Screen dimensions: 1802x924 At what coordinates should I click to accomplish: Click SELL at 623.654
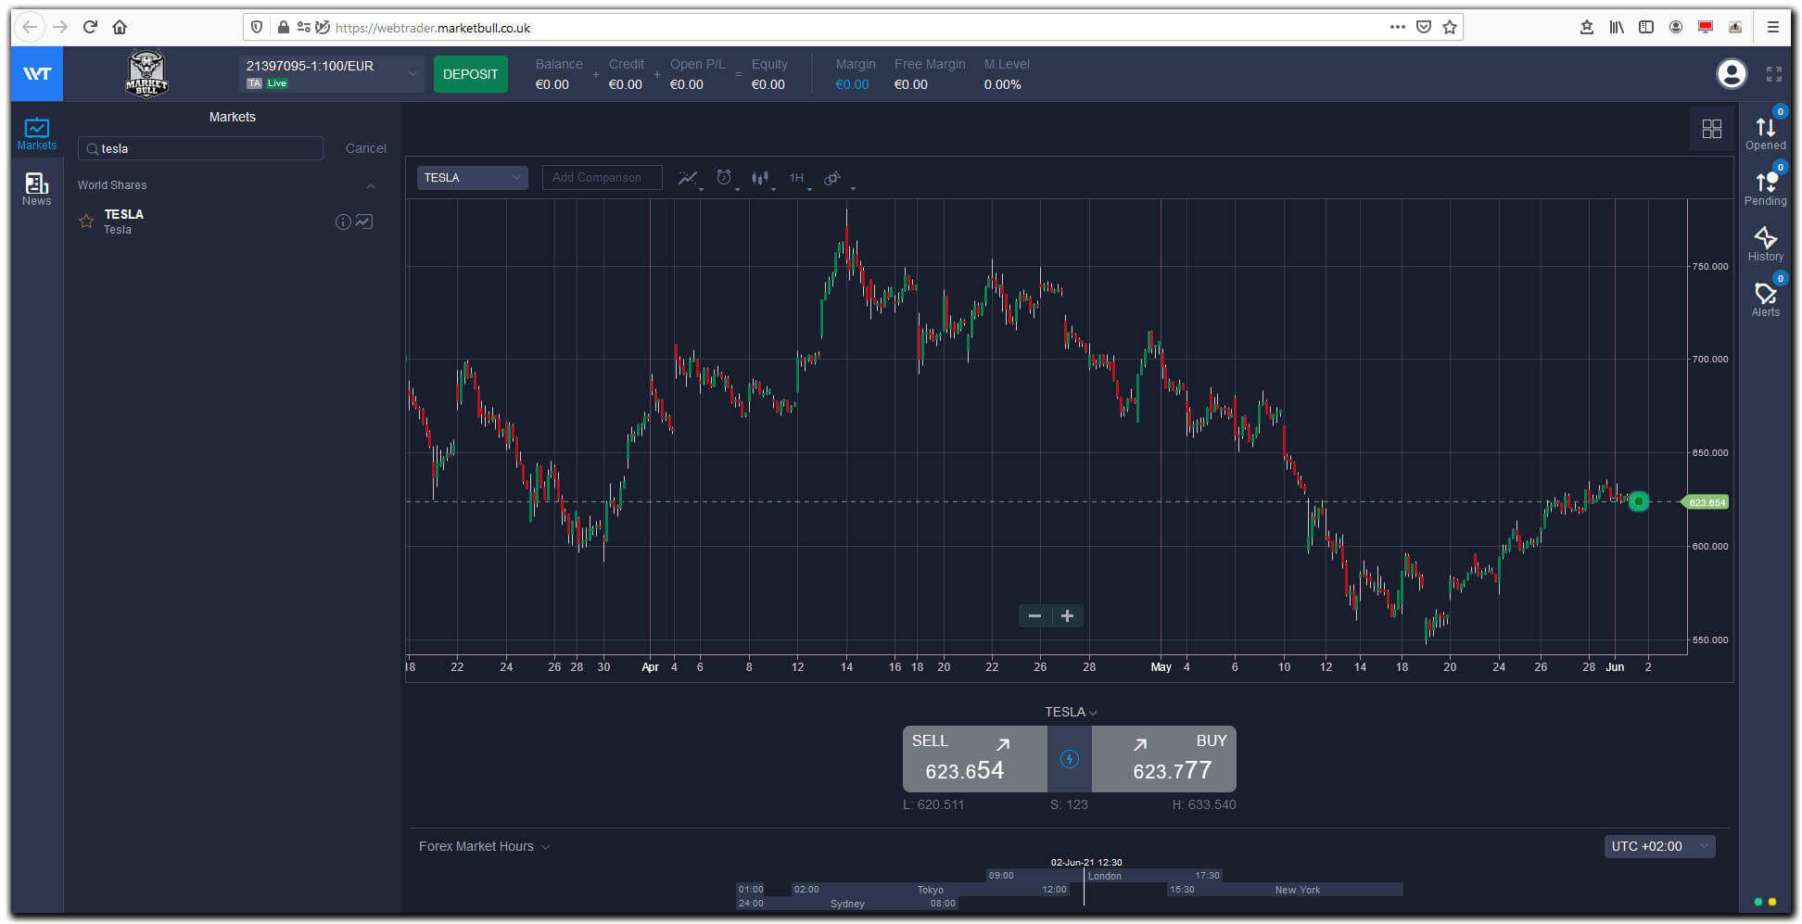974,759
